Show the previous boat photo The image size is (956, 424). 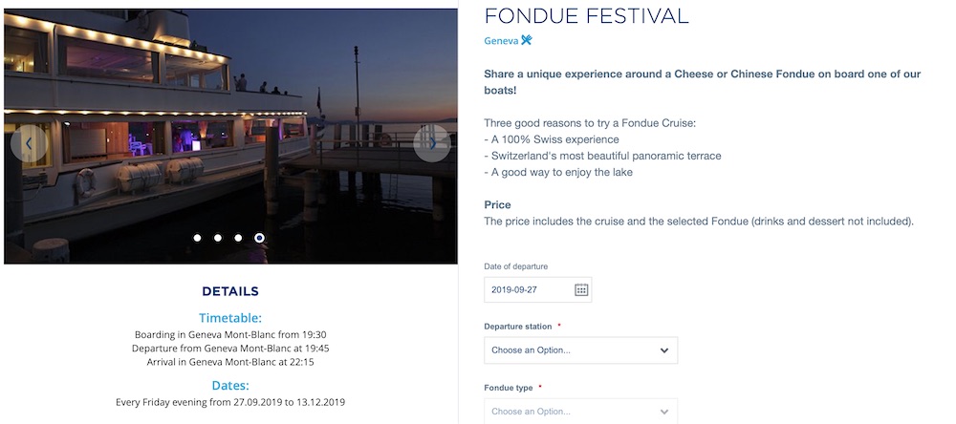tap(29, 143)
